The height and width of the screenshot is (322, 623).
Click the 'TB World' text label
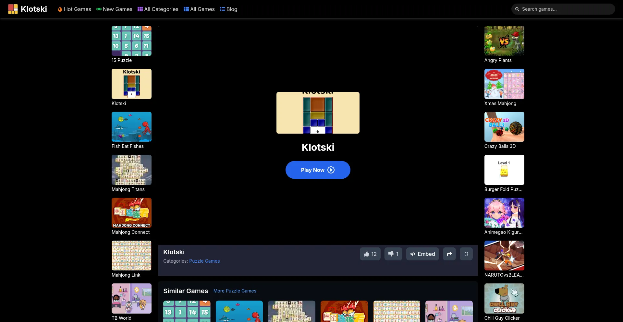click(121, 318)
